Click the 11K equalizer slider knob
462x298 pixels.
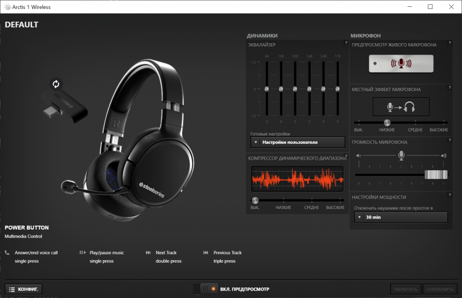pos(337,89)
